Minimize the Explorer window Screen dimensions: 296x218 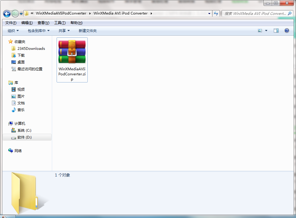[268, 3]
